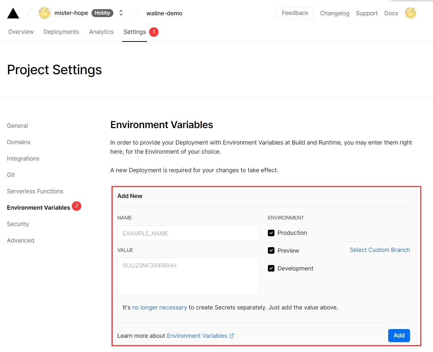The height and width of the screenshot is (352, 433).
Task: Click the Vercel triangle logo
Action: pyautogui.click(x=13, y=13)
